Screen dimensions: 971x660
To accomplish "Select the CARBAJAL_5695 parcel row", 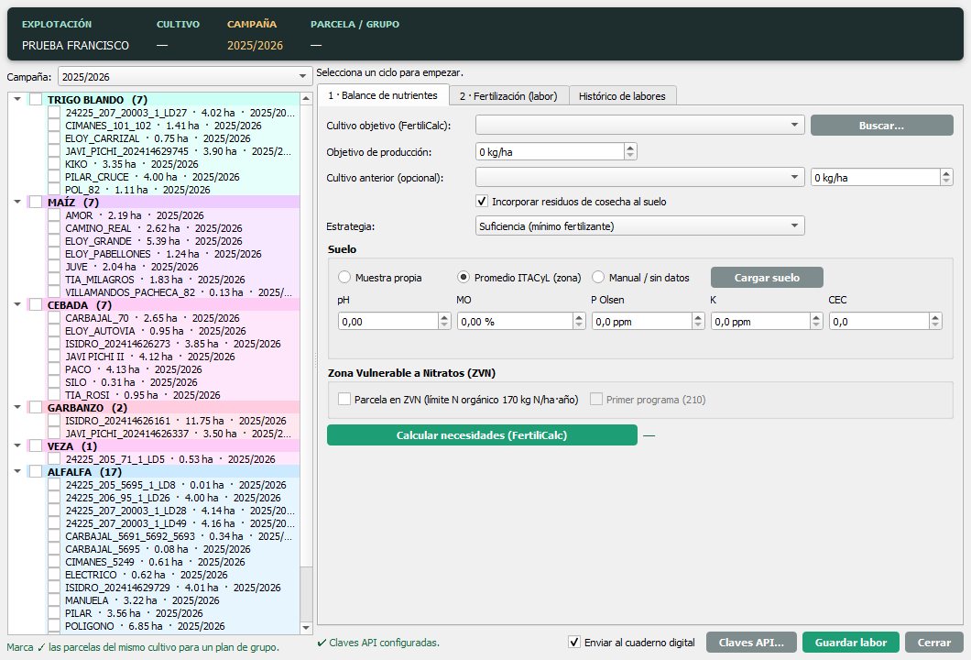I will (x=173, y=549).
